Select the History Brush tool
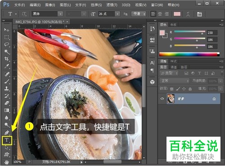This screenshot has height=166, width=225. [x=7, y=96]
